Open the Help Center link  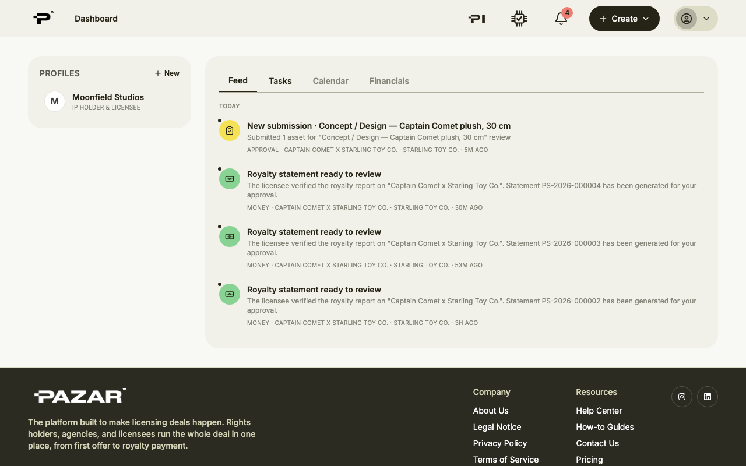pos(599,411)
